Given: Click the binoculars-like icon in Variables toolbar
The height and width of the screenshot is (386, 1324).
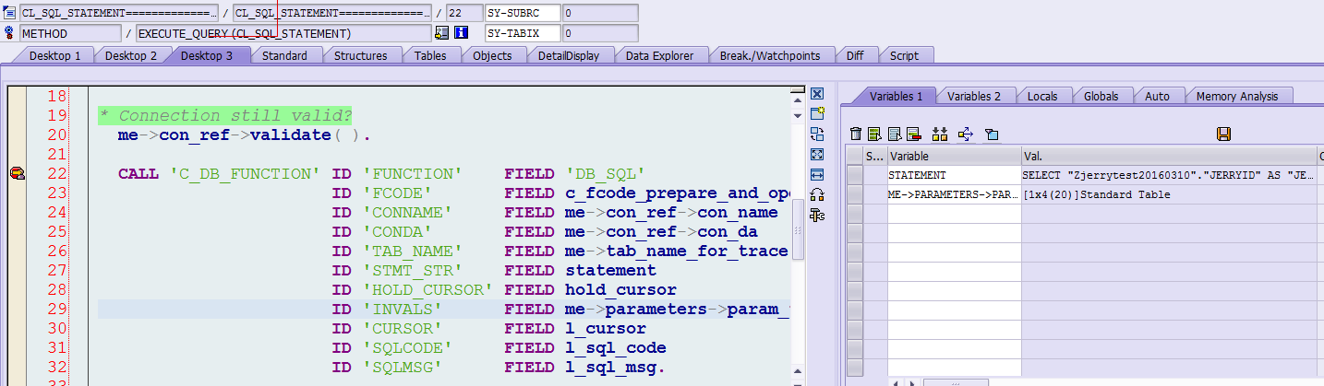Looking at the screenshot, I should [941, 135].
